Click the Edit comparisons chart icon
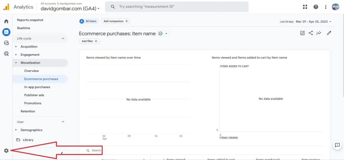 click(302, 33)
